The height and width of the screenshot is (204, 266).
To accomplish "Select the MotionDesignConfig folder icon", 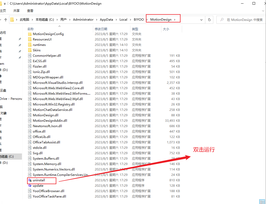I will click(x=30, y=34).
